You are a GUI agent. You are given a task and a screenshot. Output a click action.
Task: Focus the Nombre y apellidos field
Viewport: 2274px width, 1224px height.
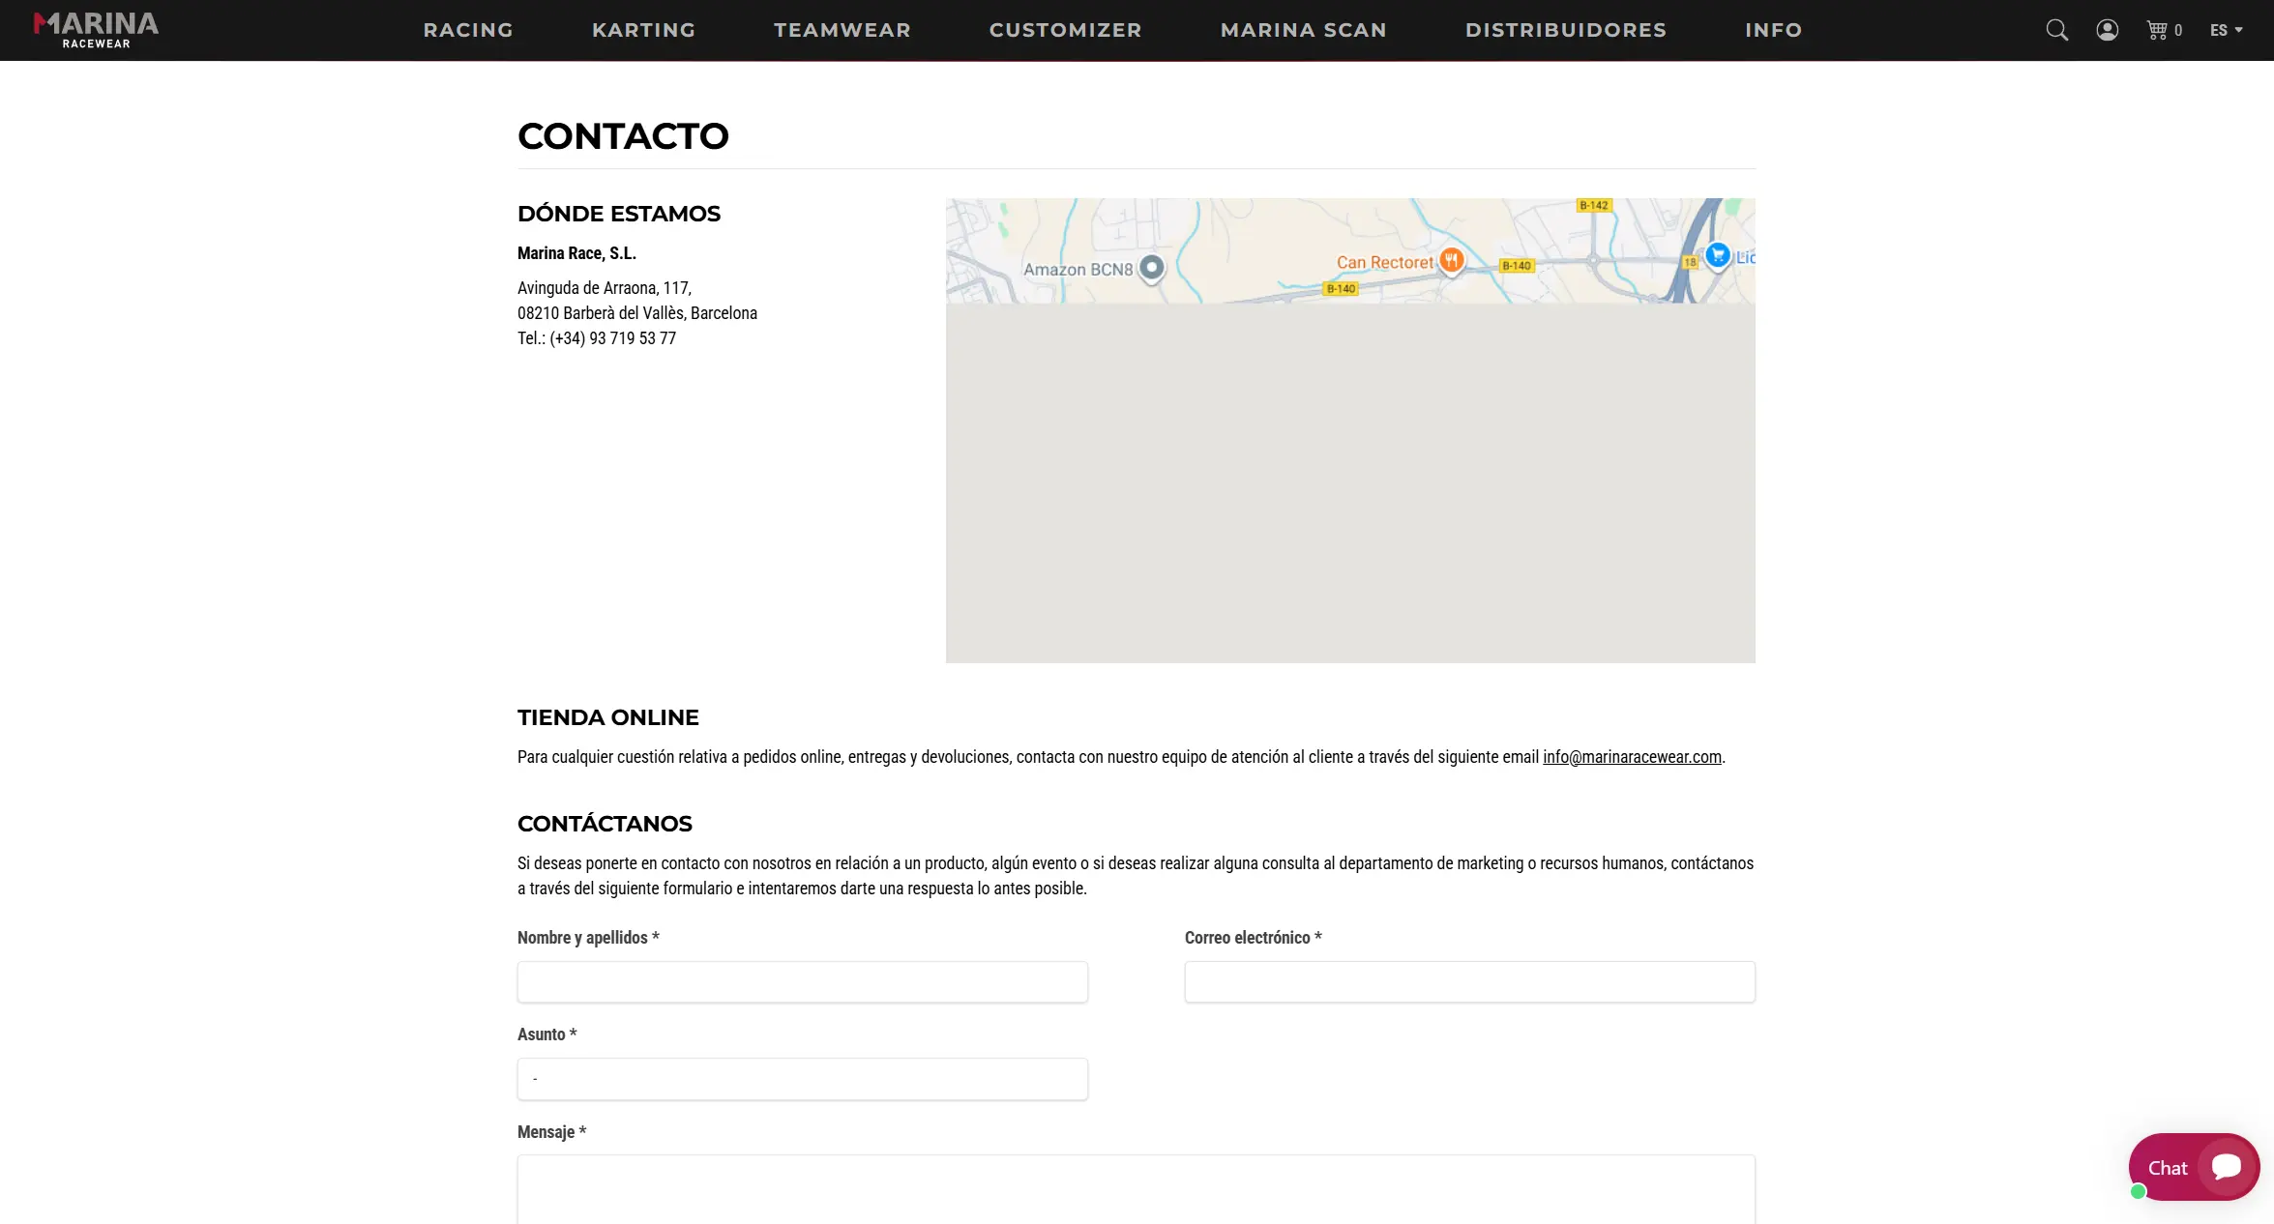(x=802, y=981)
